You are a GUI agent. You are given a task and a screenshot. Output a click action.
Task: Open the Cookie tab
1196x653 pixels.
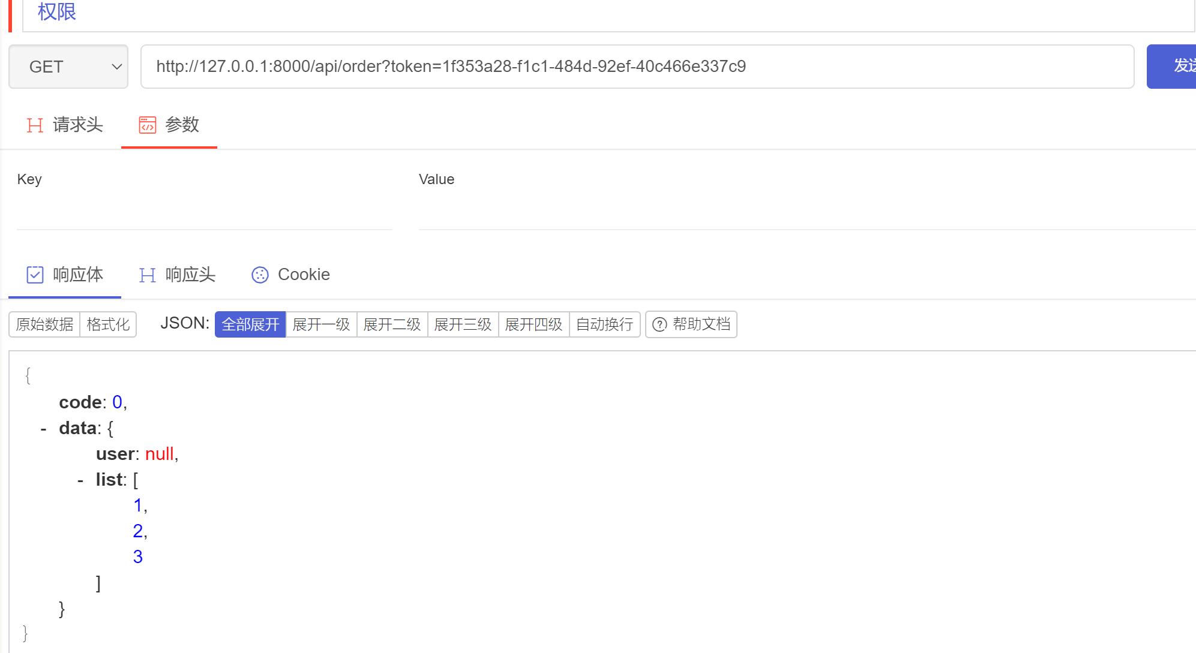[303, 275]
